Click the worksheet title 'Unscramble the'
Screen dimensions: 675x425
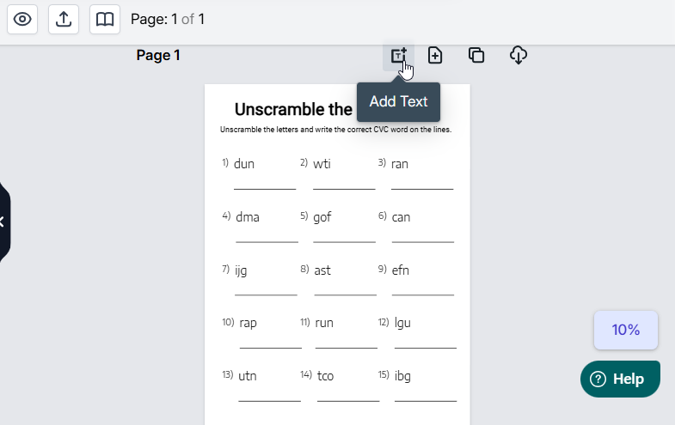[x=293, y=110]
